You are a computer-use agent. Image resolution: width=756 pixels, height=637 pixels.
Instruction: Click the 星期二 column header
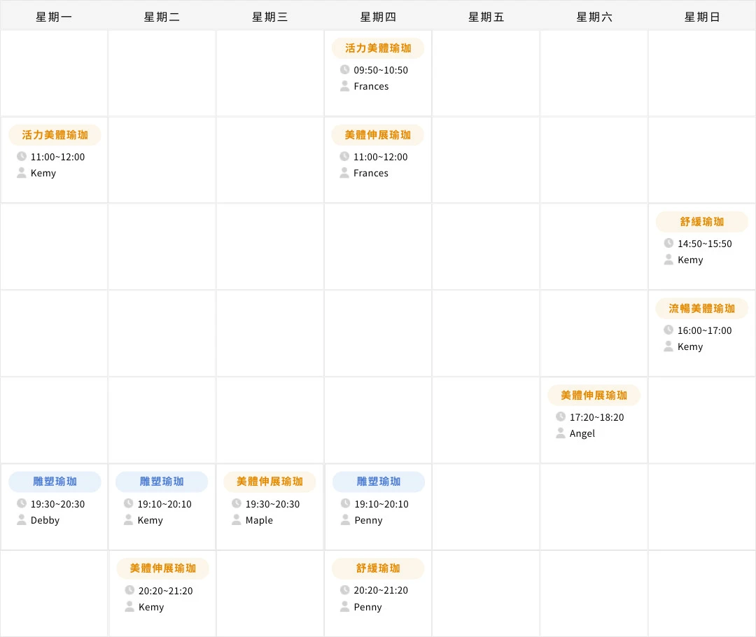click(x=162, y=17)
